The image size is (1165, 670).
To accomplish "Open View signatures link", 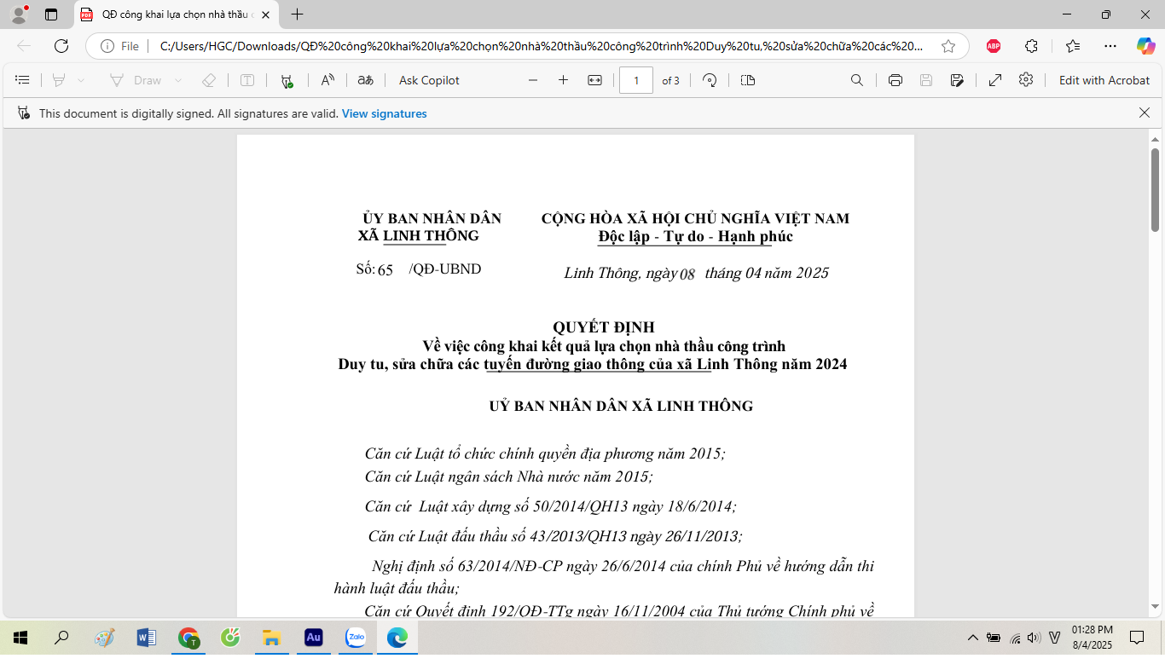I will click(x=385, y=113).
